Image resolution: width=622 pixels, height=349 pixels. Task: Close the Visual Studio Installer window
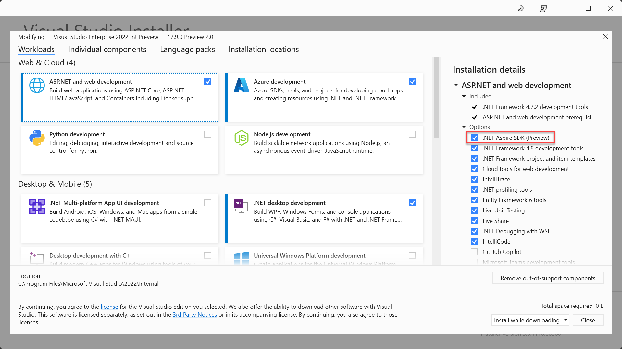(611, 8)
